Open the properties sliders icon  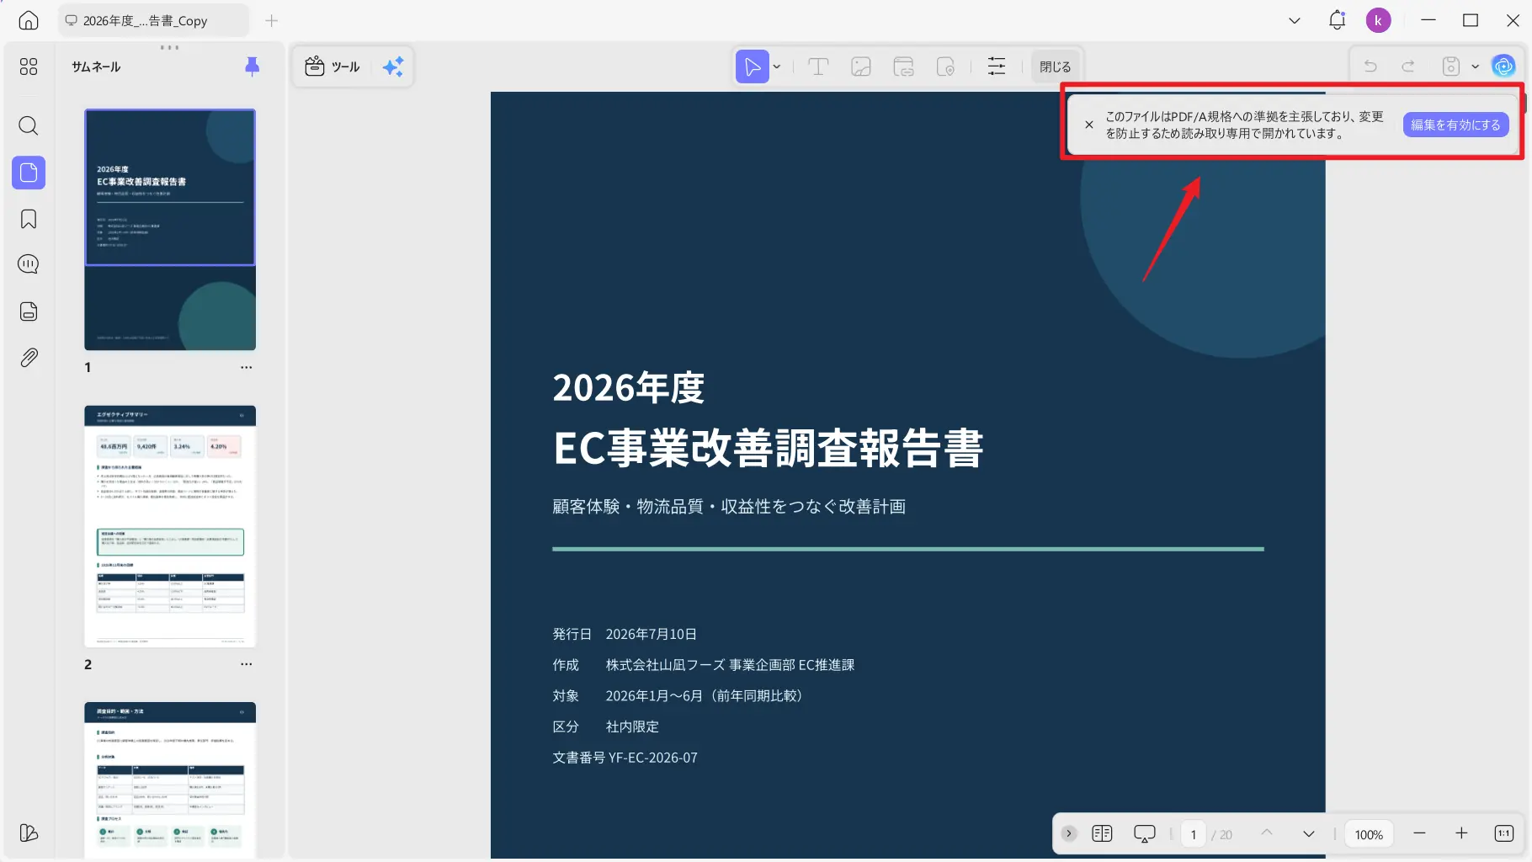997,67
